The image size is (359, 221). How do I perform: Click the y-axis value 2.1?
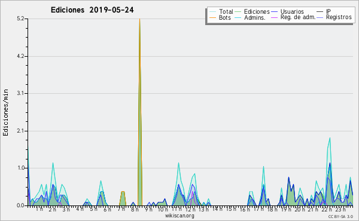tap(20, 131)
